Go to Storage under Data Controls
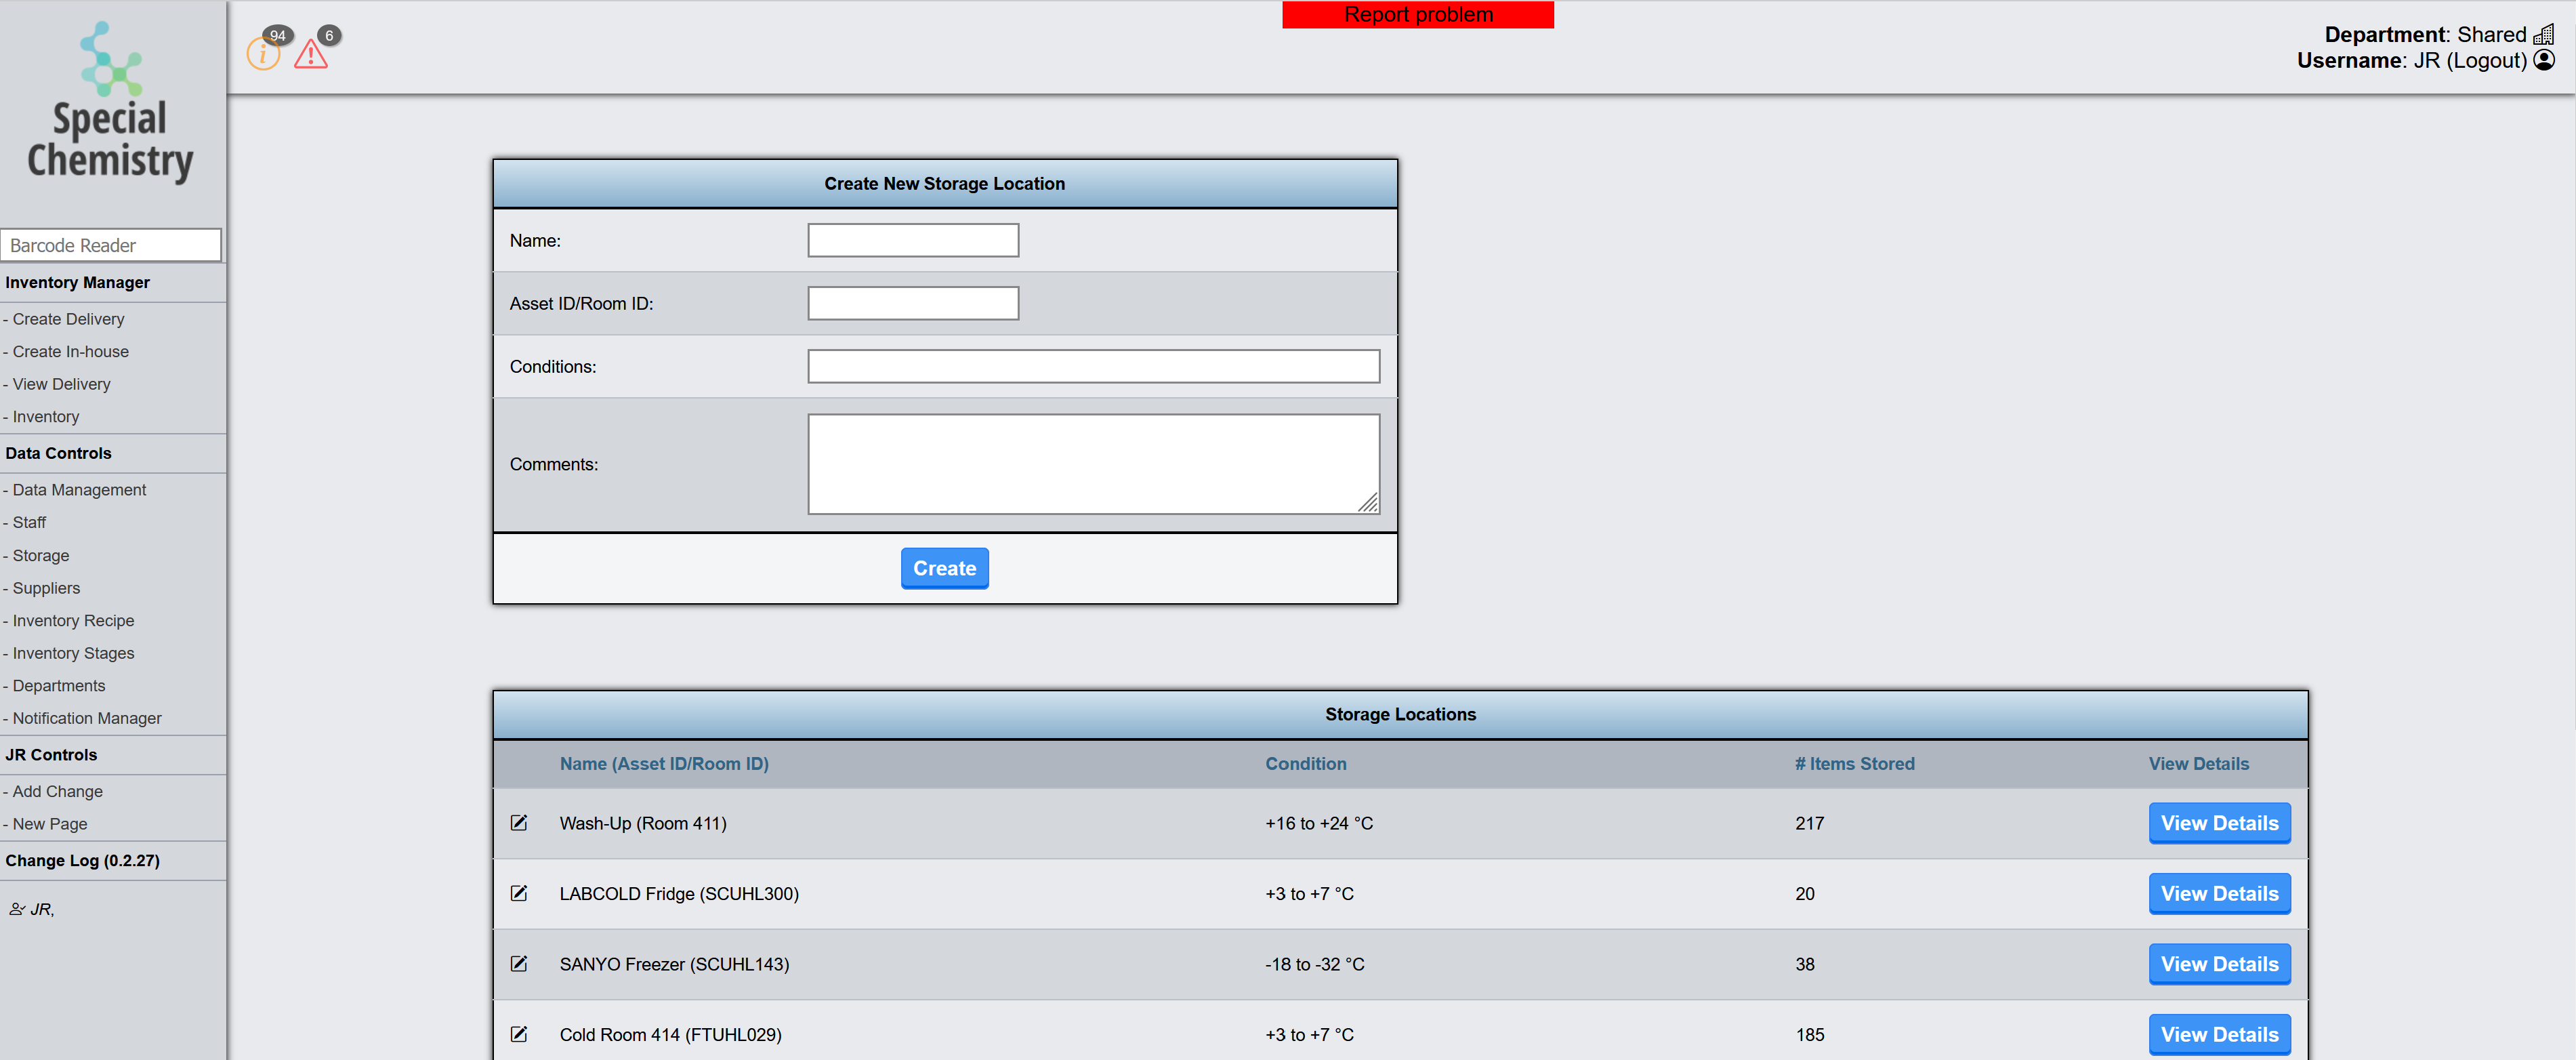 click(x=41, y=555)
